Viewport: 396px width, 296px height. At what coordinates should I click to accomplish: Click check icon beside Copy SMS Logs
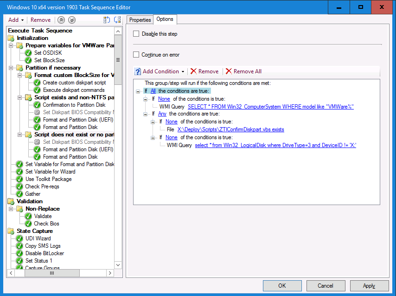click(x=19, y=246)
